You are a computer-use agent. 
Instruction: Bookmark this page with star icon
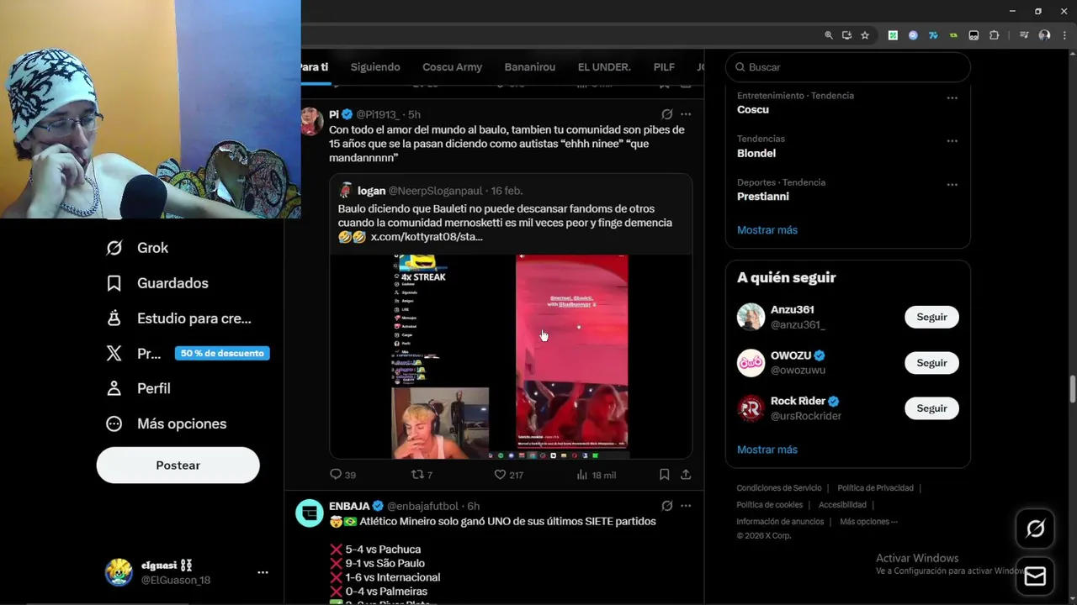point(865,35)
